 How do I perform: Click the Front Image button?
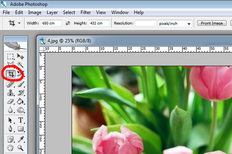212,23
